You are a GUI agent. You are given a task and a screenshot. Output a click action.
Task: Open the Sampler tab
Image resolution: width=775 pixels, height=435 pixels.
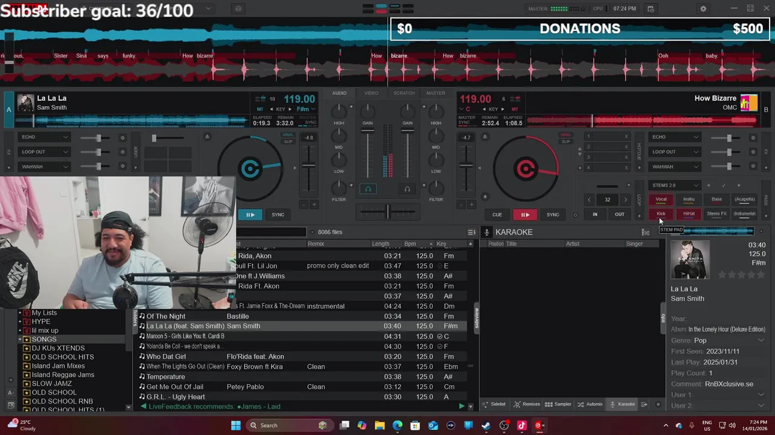558,404
